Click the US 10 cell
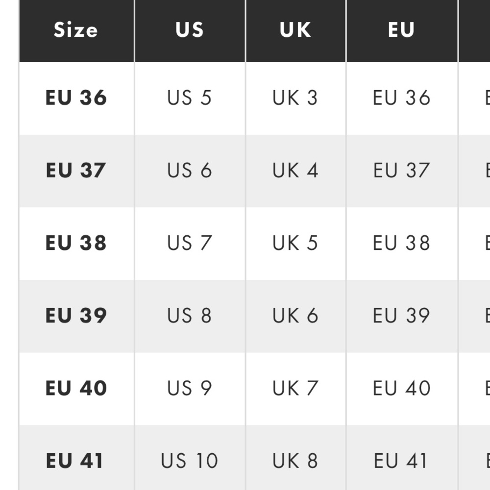The image size is (490, 490). click(189, 461)
